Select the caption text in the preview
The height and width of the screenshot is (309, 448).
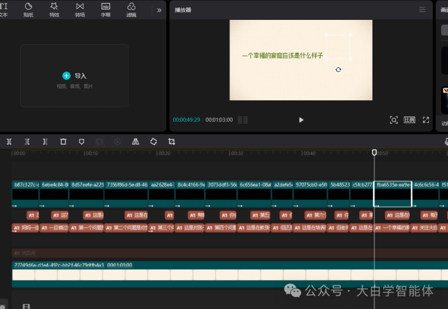282,56
